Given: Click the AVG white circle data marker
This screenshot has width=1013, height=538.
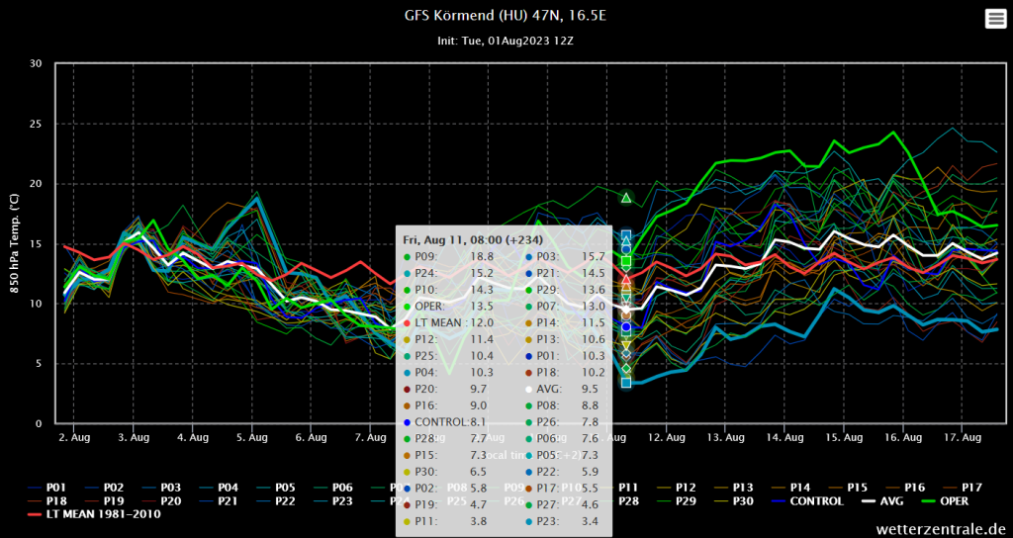Looking at the screenshot, I should [626, 310].
